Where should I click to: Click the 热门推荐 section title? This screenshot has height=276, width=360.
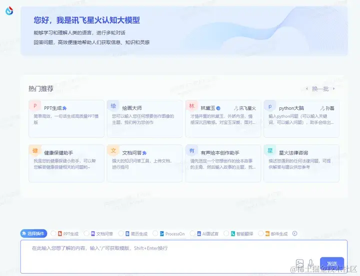tap(41, 88)
